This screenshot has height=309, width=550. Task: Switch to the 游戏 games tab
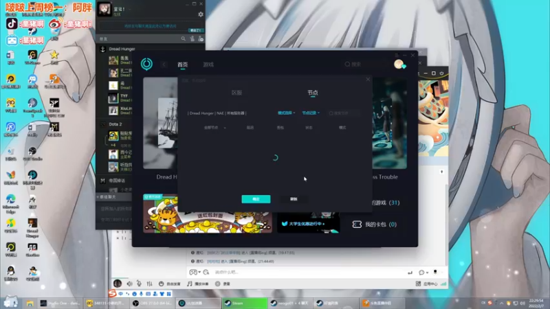208,65
